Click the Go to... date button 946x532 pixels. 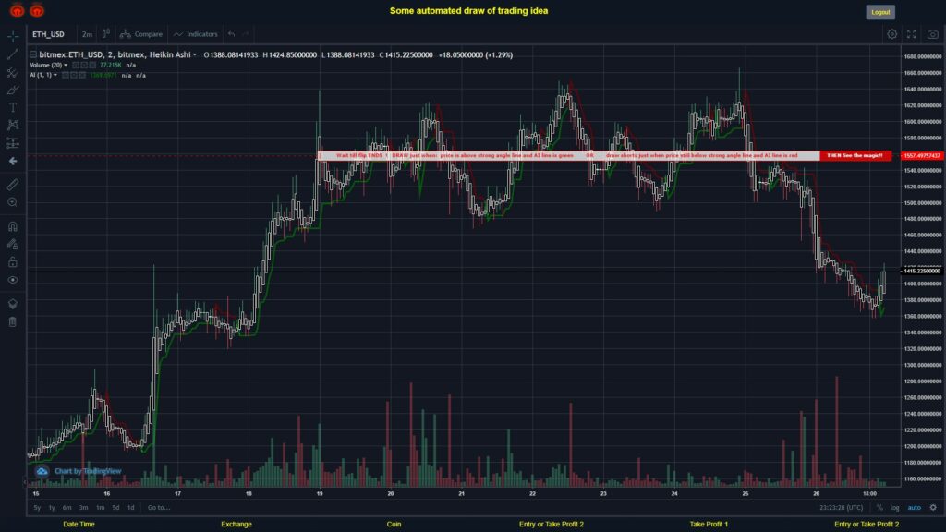pyautogui.click(x=159, y=508)
